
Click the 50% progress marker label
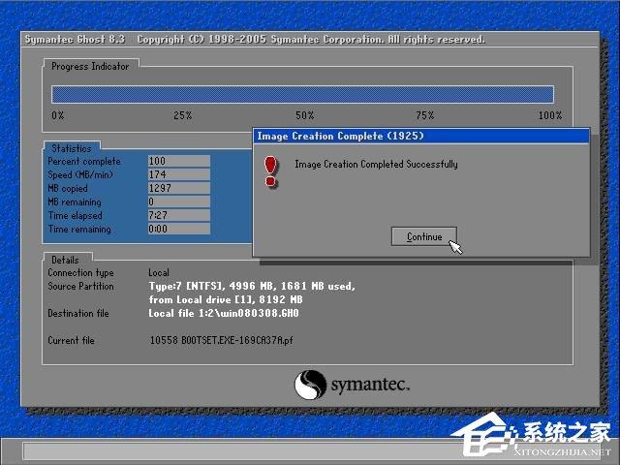click(305, 115)
